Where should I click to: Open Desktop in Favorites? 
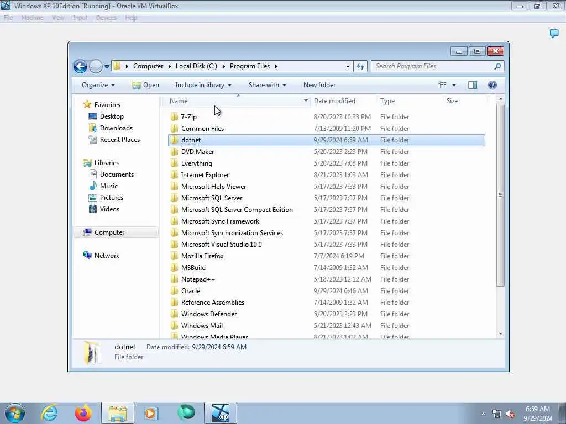pos(112,116)
